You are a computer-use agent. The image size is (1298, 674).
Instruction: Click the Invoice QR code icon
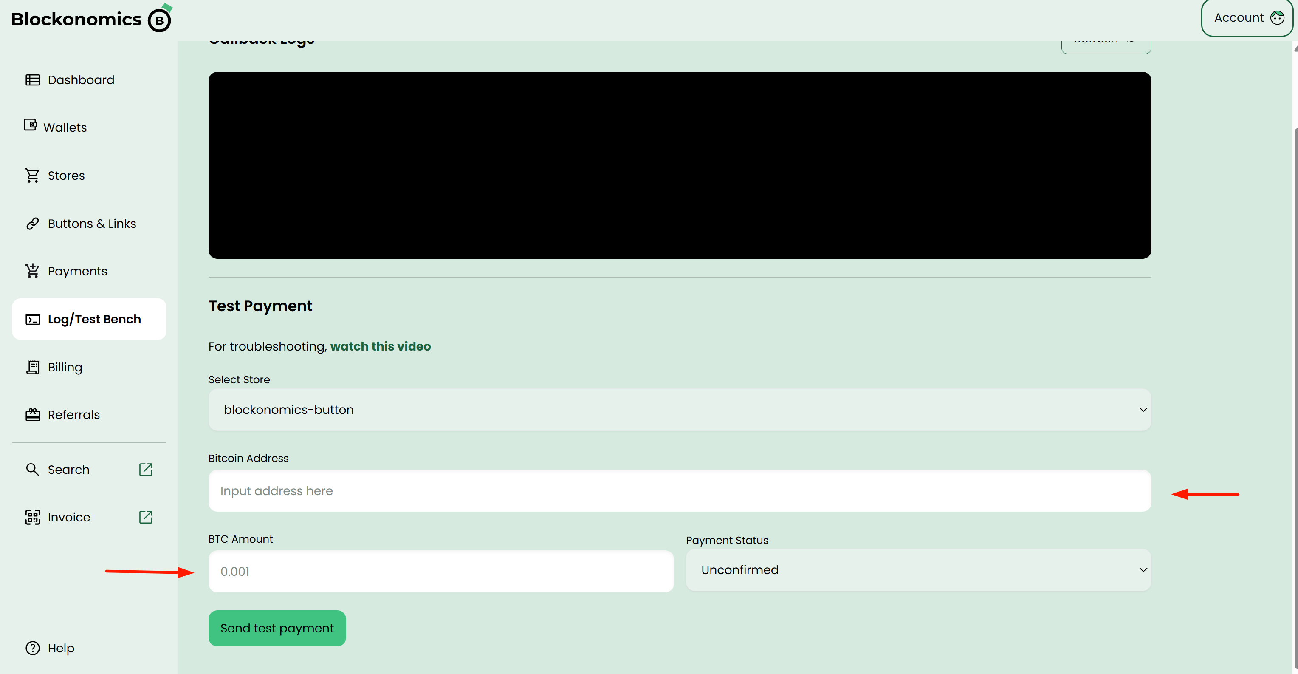pos(32,517)
